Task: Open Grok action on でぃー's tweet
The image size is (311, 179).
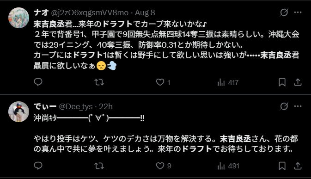Action: (x=284, y=106)
